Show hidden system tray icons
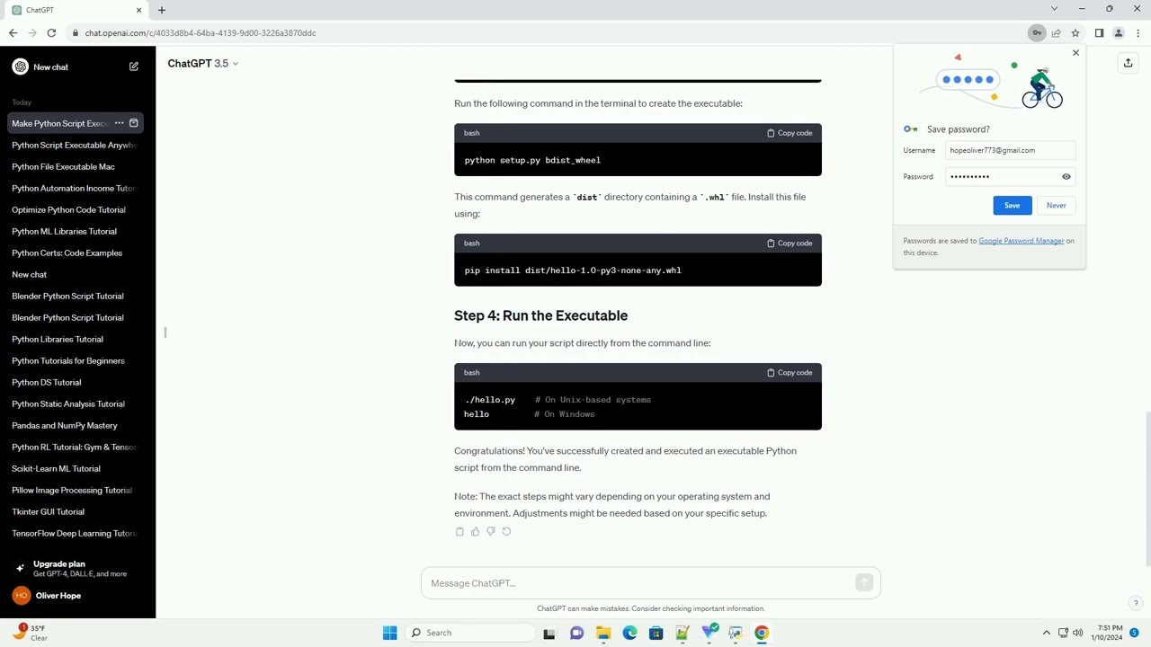Screen dimensions: 1151x647 click(x=1046, y=633)
